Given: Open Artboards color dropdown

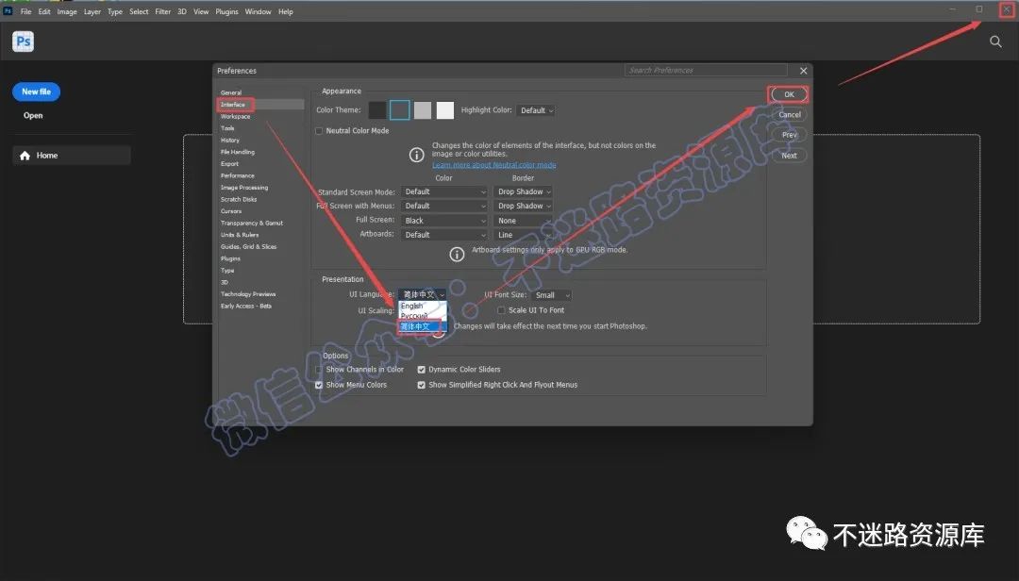Looking at the screenshot, I should 443,235.
